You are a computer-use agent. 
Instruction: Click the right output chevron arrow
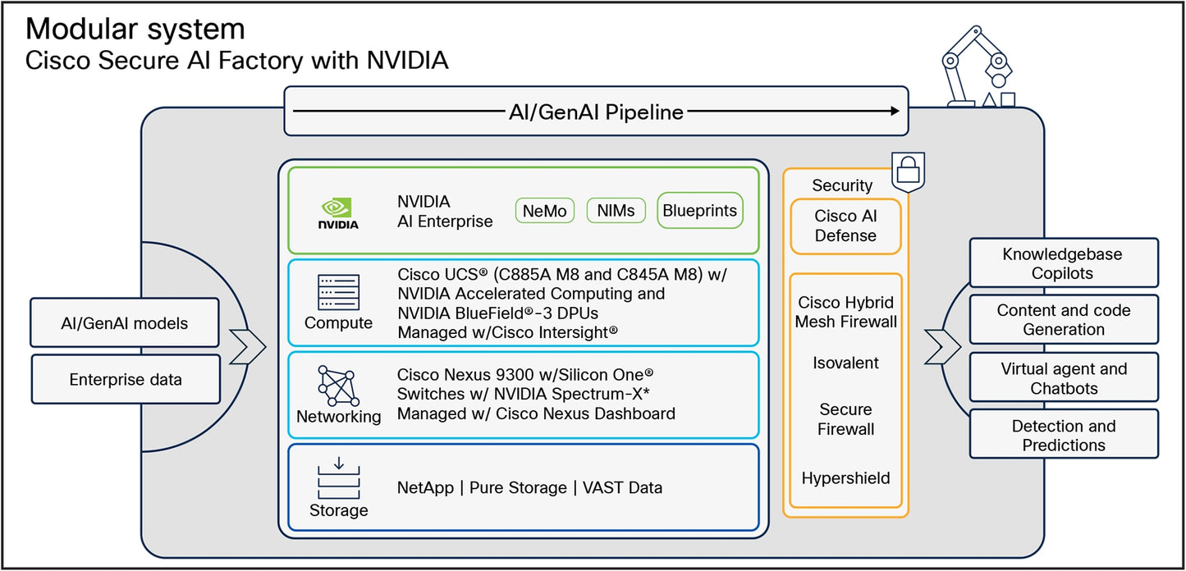(937, 348)
